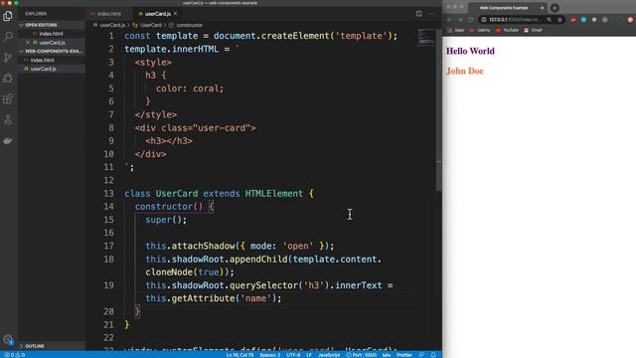The image size is (636, 358).
Task: Expand the Outline section
Action: pos(51,346)
